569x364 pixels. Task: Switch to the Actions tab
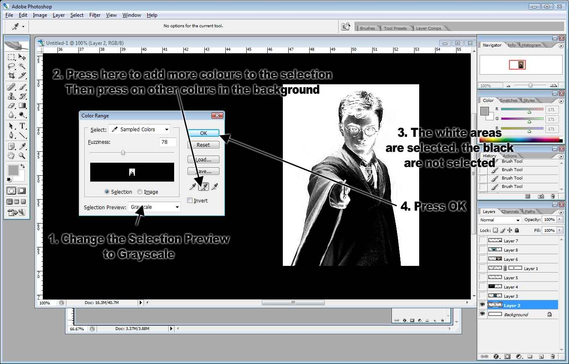coord(510,156)
